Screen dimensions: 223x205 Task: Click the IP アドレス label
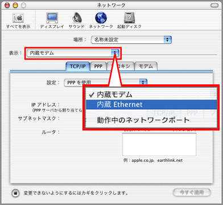[x=46, y=105]
